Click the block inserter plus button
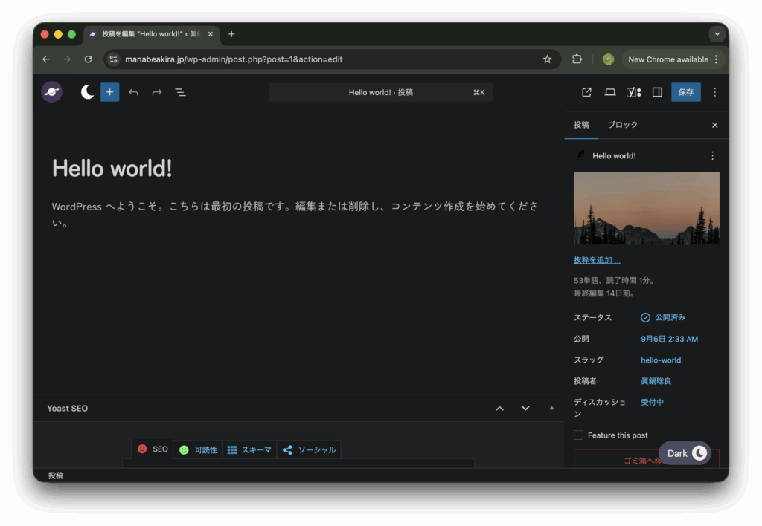The width and height of the screenshot is (762, 526). pos(109,92)
